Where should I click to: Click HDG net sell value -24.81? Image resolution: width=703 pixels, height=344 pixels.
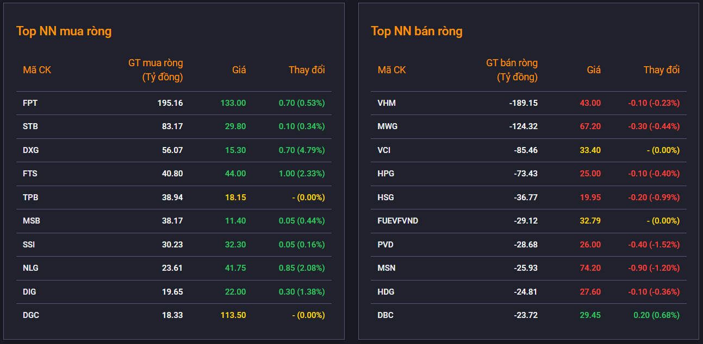pyautogui.click(x=526, y=292)
